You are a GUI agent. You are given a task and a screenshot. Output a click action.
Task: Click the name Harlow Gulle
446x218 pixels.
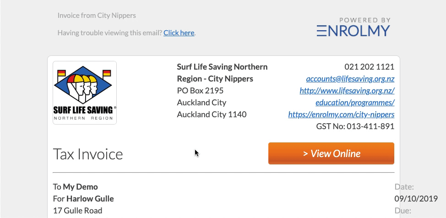tap(90, 199)
